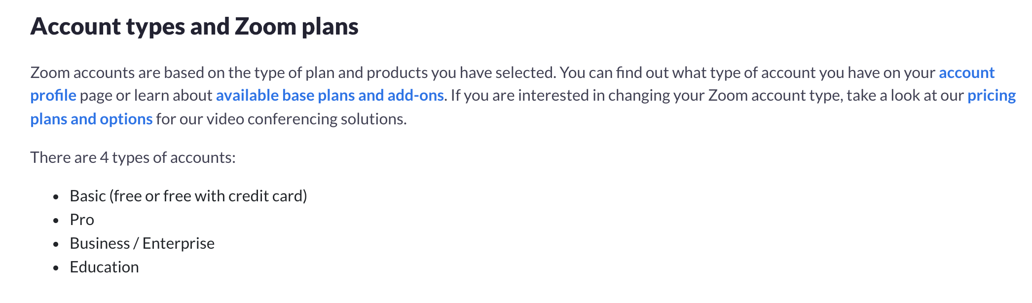The height and width of the screenshot is (303, 1032).
Task: Click the word "profile" starting the second line
Action: [53, 96]
